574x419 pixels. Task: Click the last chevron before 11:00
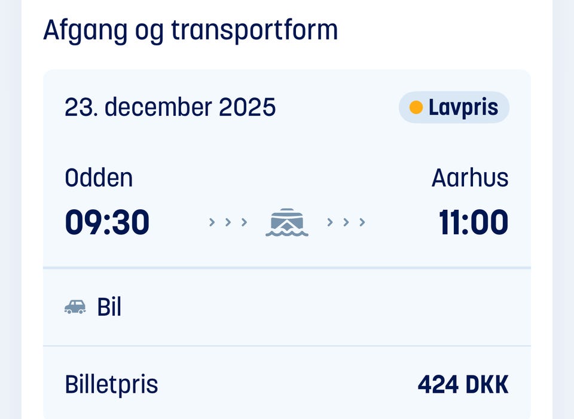point(362,222)
